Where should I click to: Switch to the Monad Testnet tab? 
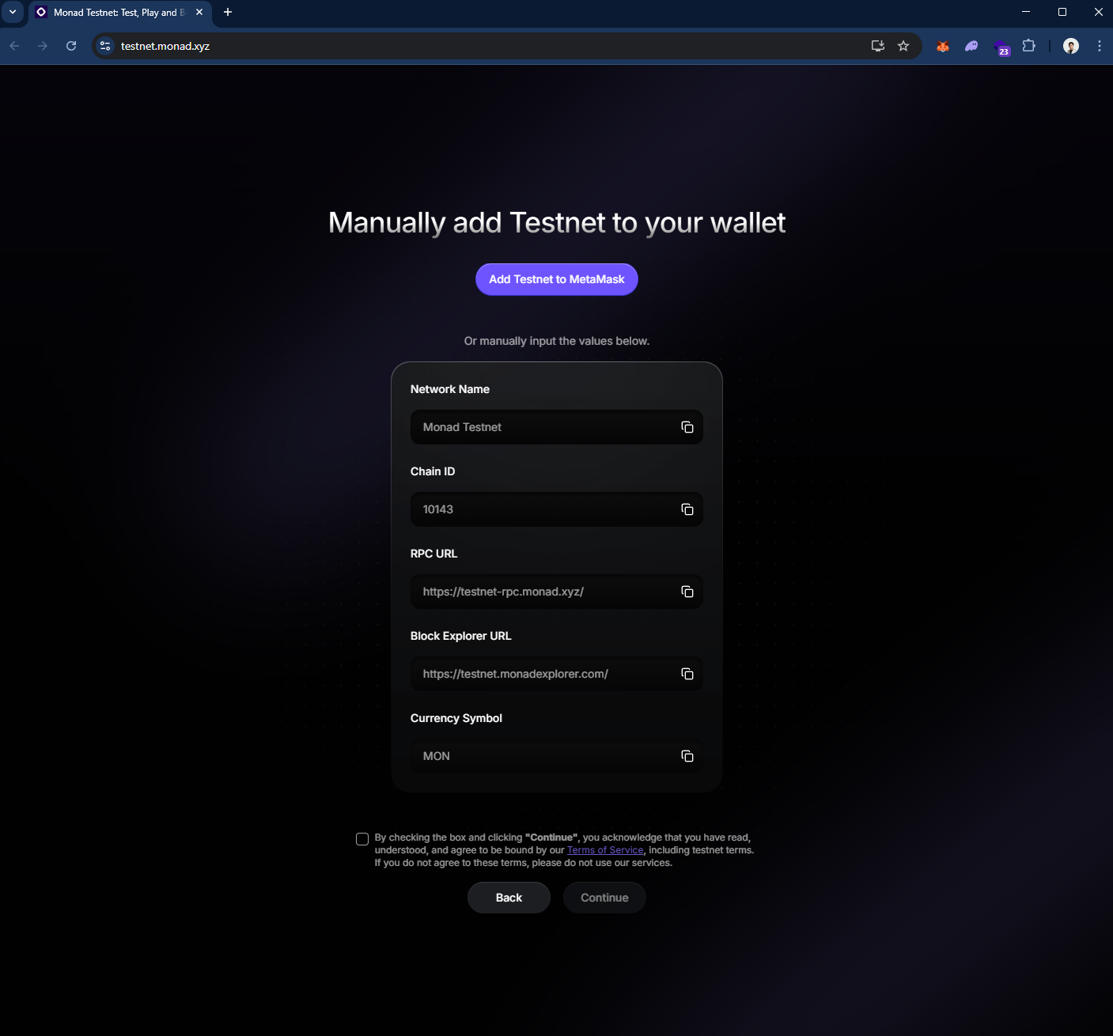120,13
